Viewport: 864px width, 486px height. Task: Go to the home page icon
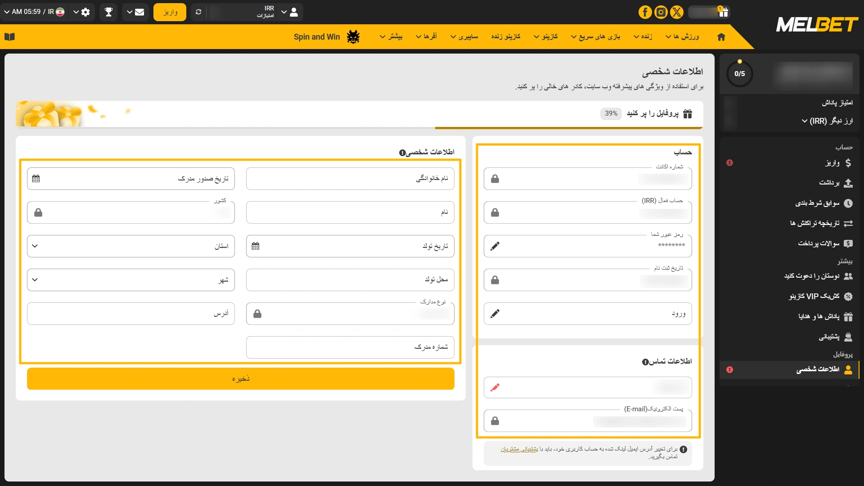point(721,37)
